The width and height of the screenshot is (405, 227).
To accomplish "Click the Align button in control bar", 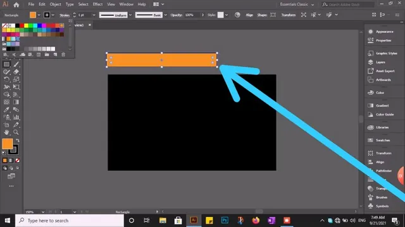I will pyautogui.click(x=249, y=15).
